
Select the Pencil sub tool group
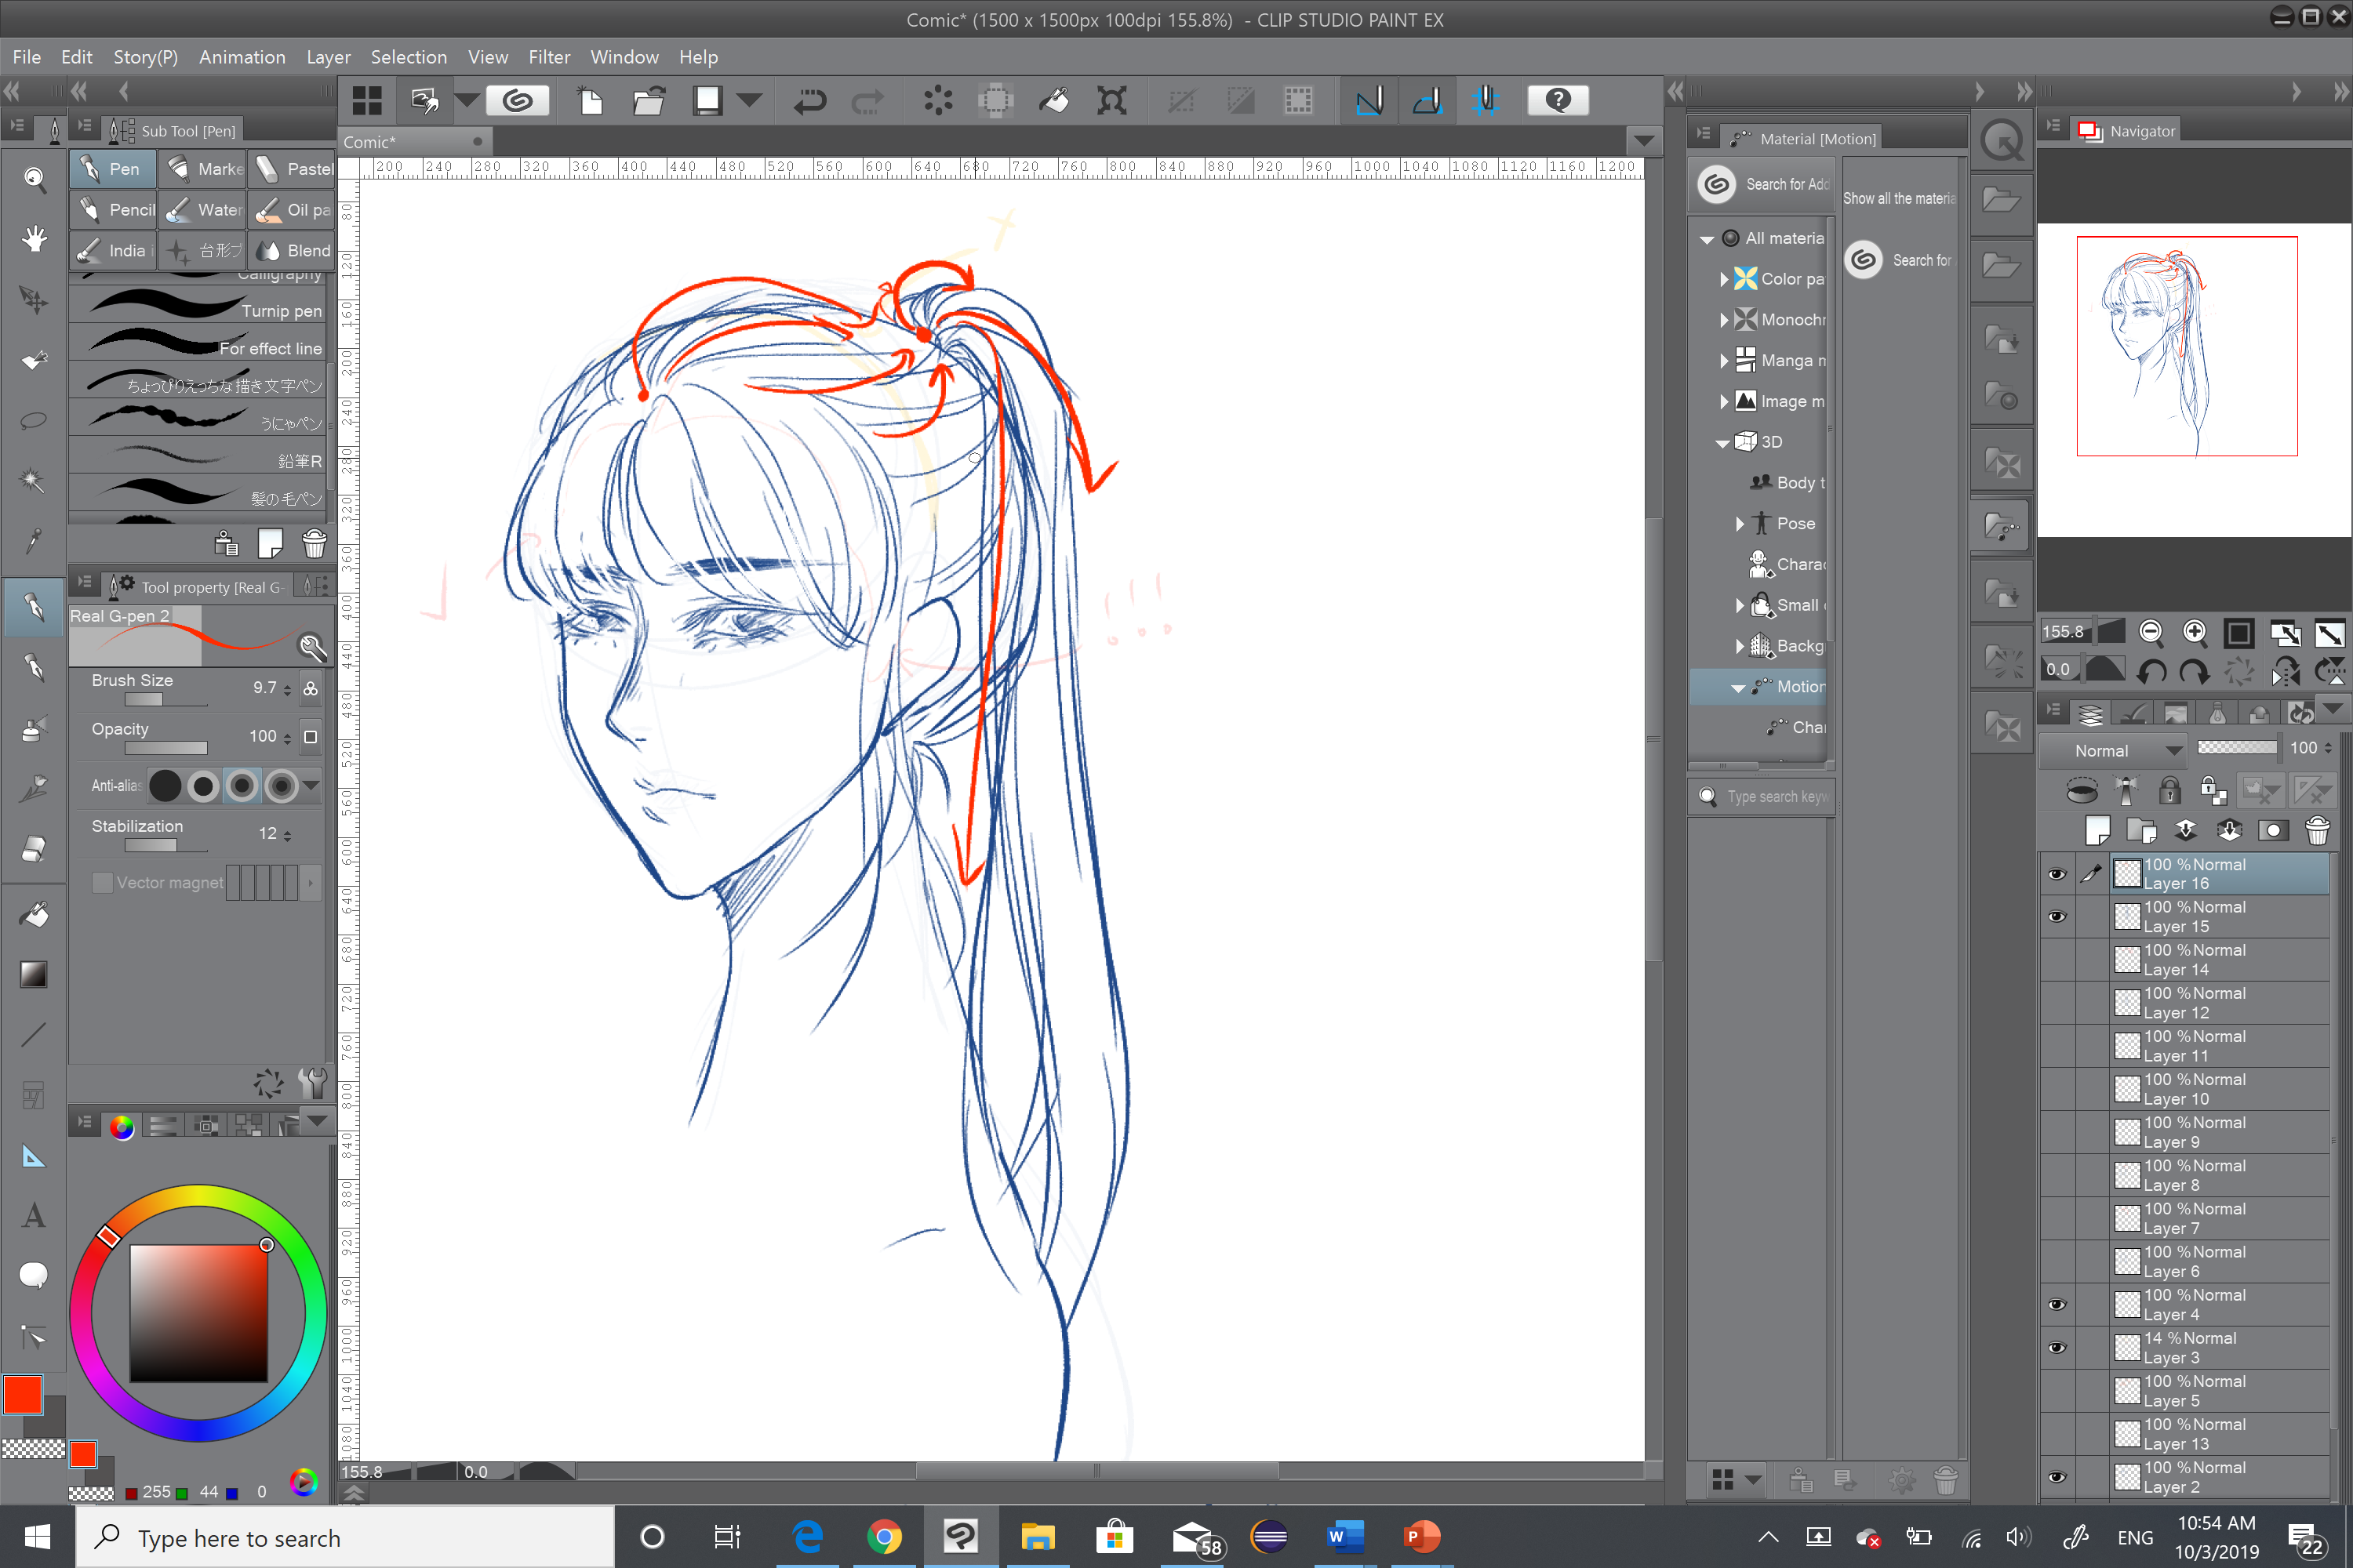(114, 210)
